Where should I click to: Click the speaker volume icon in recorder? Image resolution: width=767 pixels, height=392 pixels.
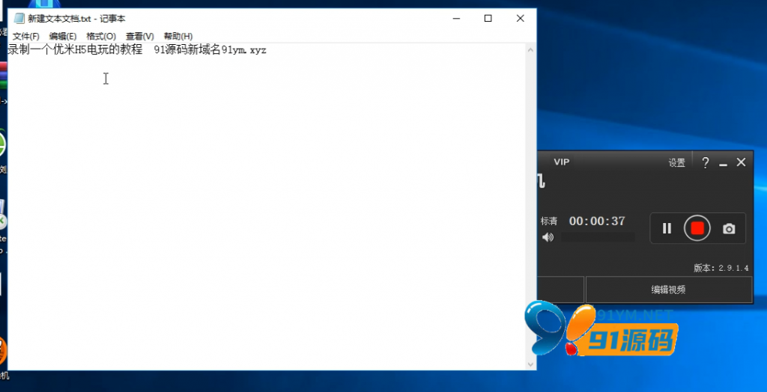coord(548,238)
